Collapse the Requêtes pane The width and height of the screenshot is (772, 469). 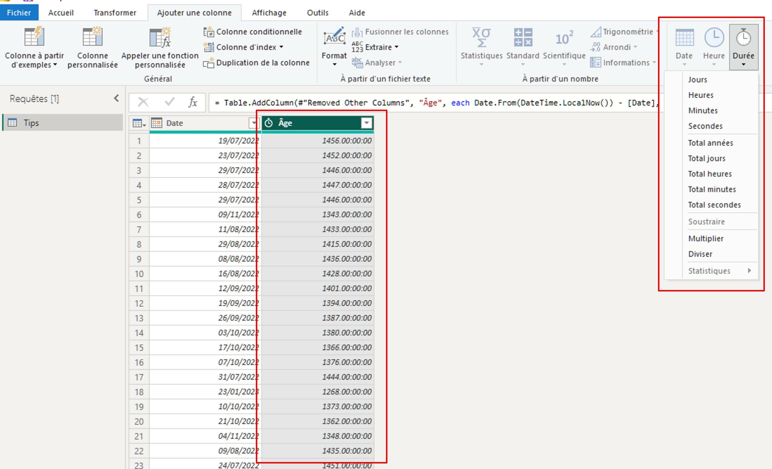click(x=116, y=98)
